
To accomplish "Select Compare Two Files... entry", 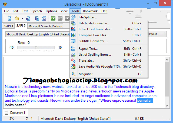I will click(109, 35).
